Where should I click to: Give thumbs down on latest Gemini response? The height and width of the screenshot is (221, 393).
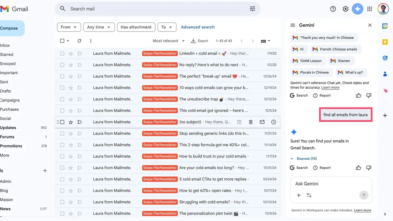369,168
